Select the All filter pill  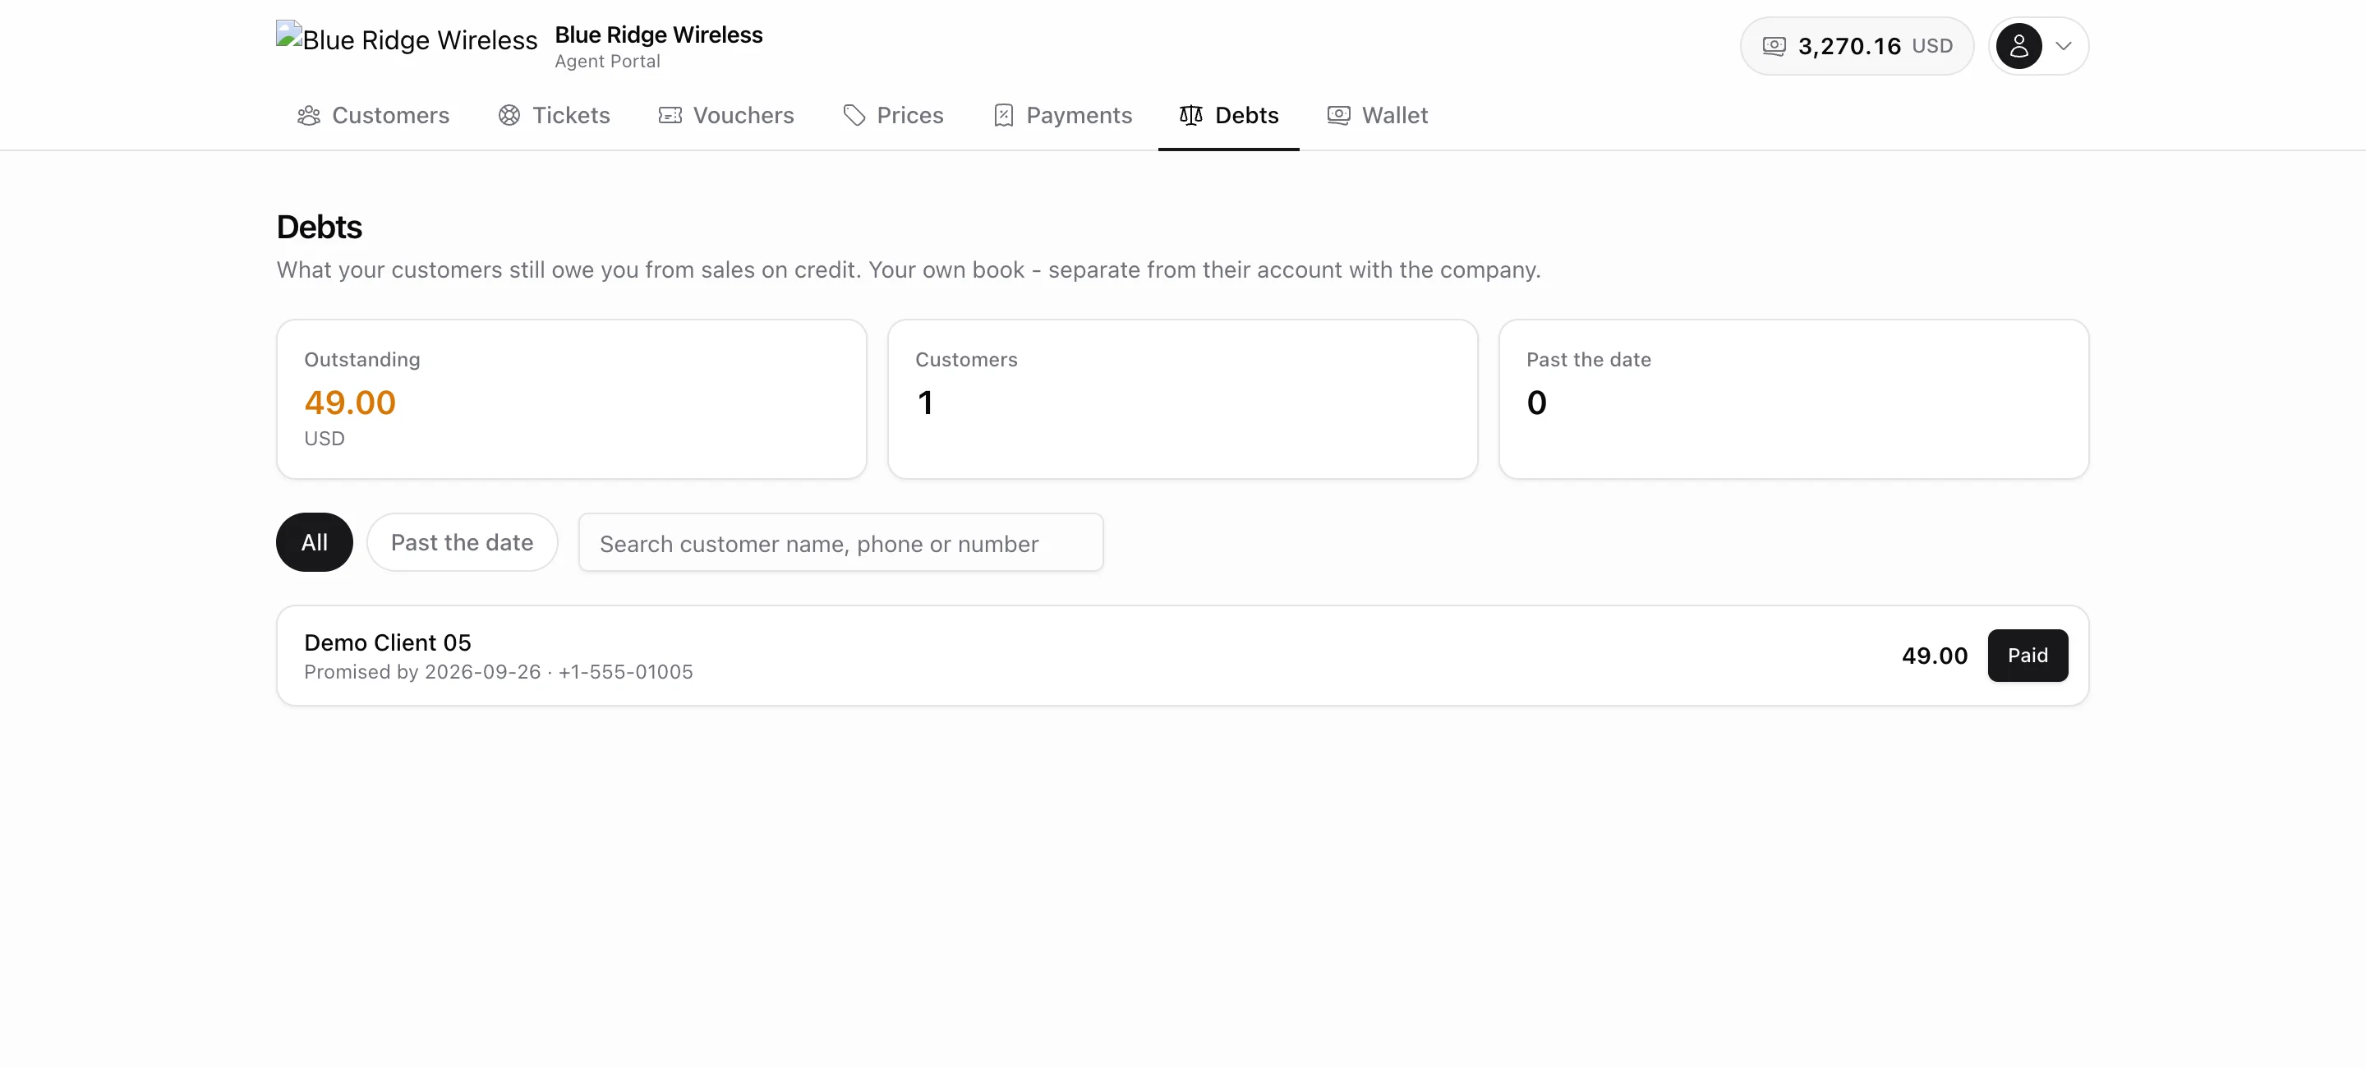(x=314, y=542)
